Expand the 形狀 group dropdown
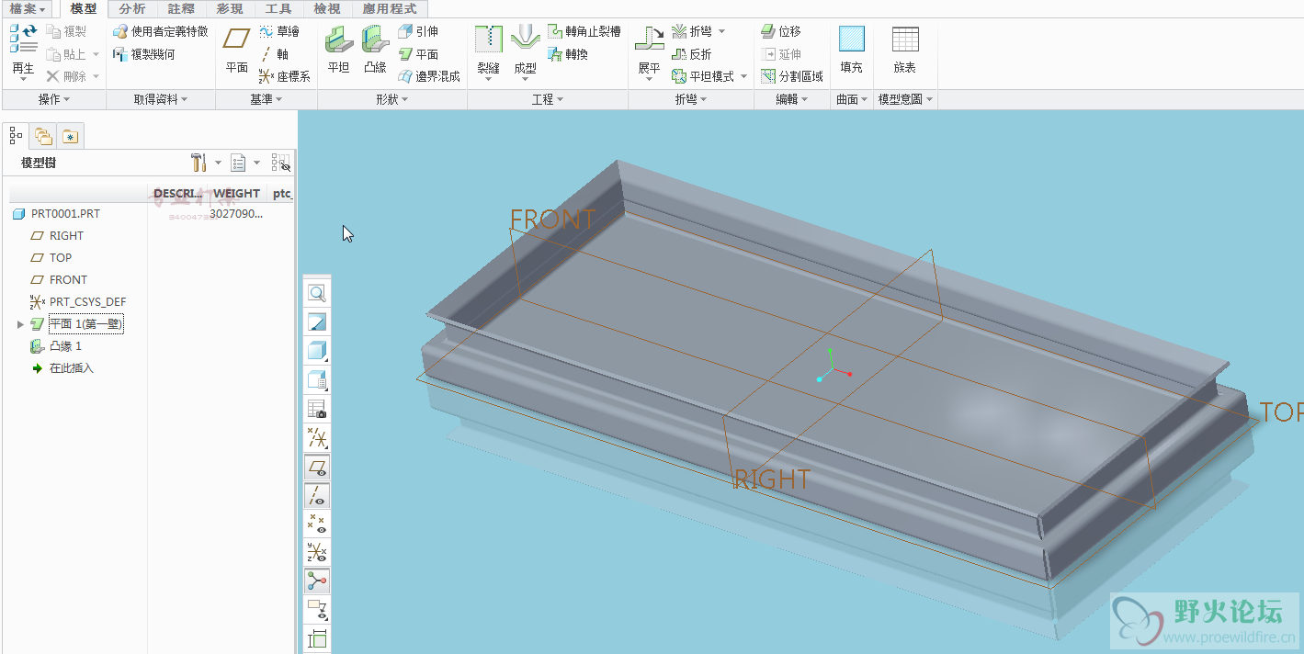Screen dimensions: 1304x654 point(392,99)
